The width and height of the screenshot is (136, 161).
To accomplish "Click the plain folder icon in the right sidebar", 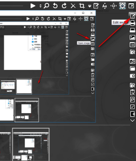I will click(132, 68).
